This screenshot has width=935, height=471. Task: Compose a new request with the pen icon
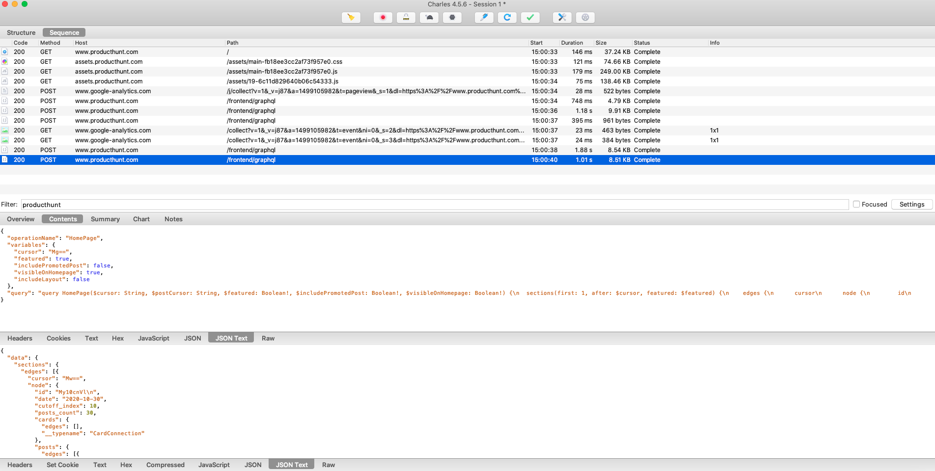point(484,17)
